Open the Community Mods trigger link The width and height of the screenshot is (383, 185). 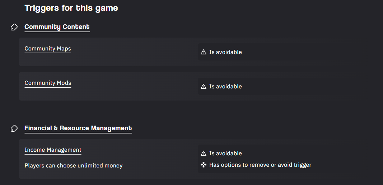(x=48, y=83)
